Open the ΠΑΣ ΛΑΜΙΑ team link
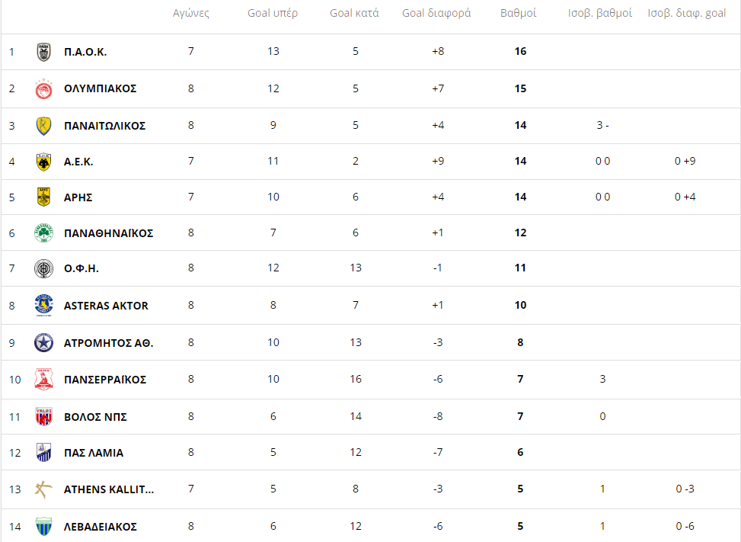The width and height of the screenshot is (741, 542). 94,453
